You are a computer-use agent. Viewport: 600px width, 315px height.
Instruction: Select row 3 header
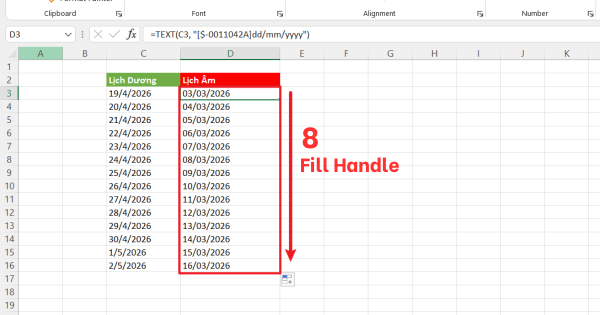[9, 93]
